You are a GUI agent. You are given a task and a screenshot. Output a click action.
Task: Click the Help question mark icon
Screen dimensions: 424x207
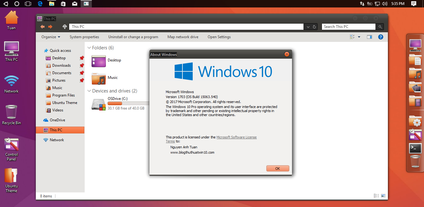tap(380, 37)
